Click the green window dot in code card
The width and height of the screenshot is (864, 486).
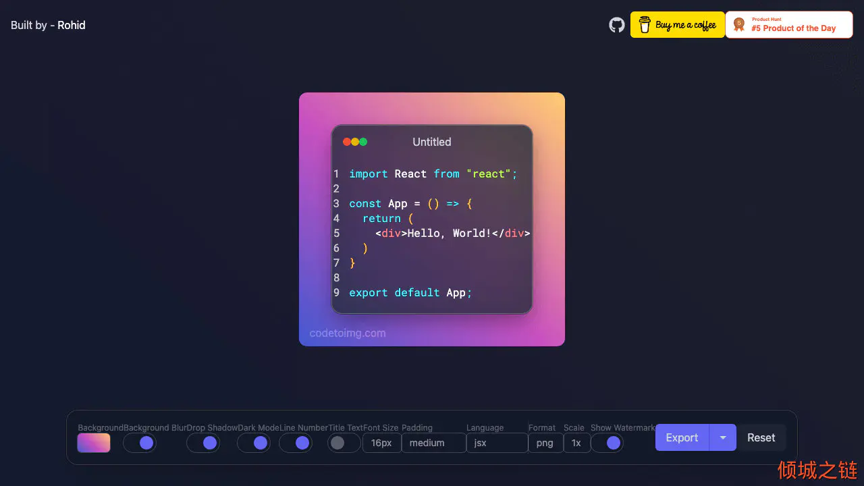[363, 142]
